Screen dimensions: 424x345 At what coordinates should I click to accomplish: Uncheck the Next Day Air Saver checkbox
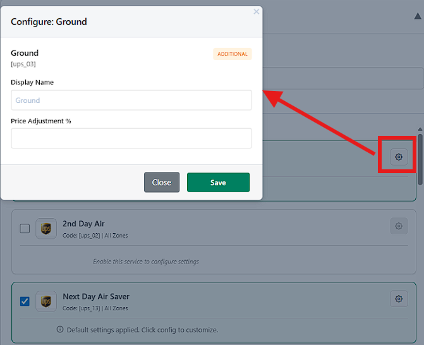25,301
